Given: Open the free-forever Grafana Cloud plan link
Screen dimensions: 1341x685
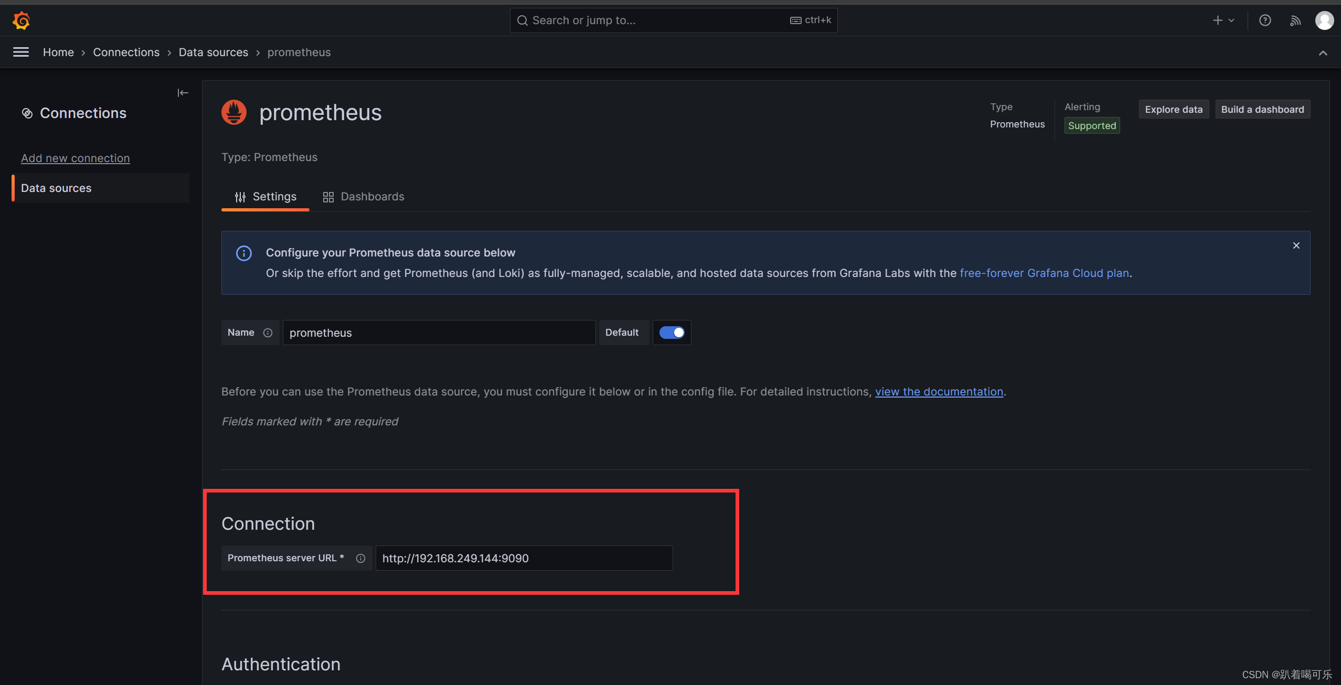Looking at the screenshot, I should [x=1044, y=273].
